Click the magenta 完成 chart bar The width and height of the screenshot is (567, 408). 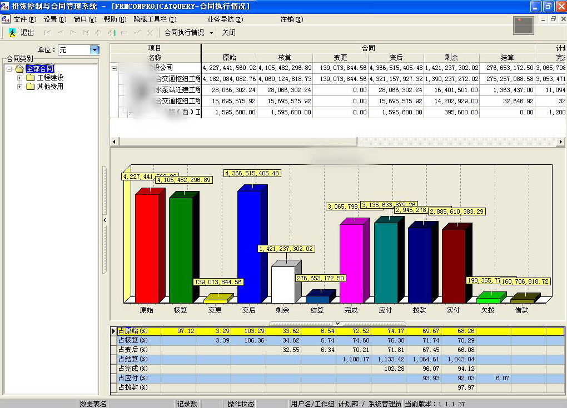351,264
